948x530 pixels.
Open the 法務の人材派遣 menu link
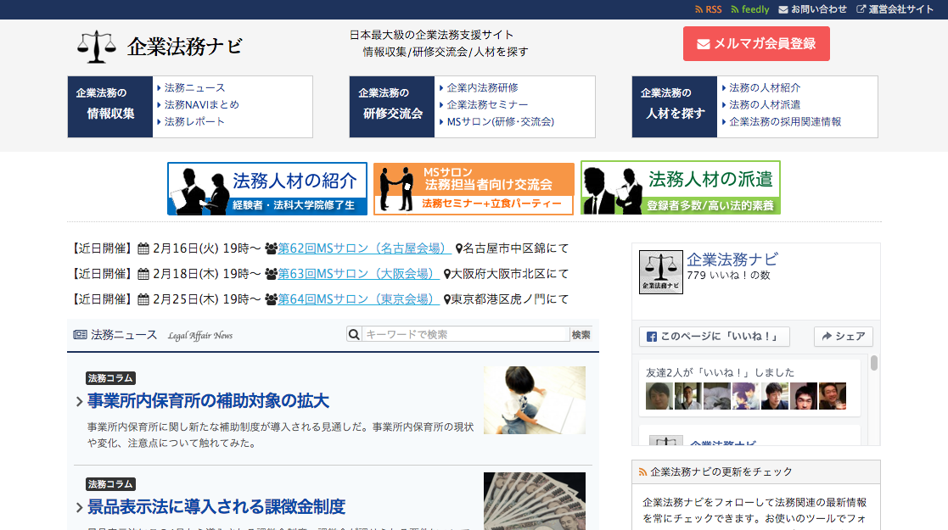click(764, 104)
